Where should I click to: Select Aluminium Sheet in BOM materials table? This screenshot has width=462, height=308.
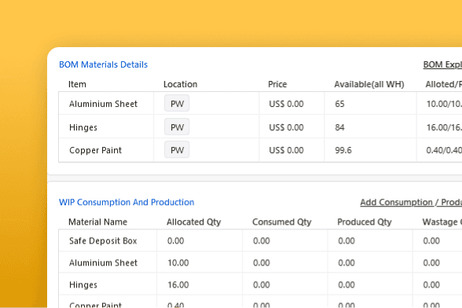103,104
